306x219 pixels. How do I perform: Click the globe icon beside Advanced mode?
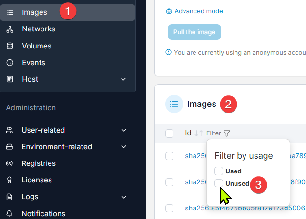click(x=169, y=11)
